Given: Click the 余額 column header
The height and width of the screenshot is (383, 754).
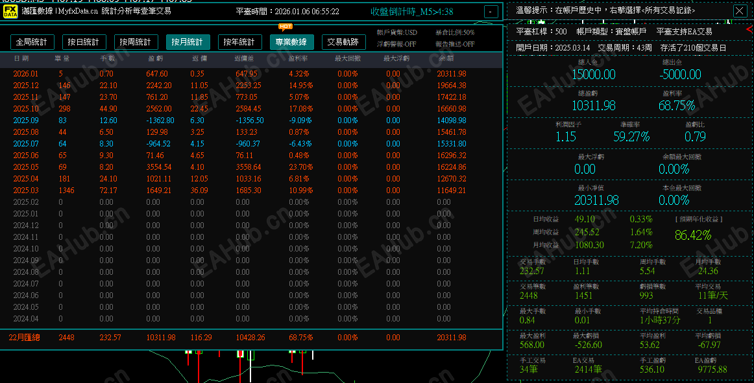Looking at the screenshot, I should tap(446, 58).
